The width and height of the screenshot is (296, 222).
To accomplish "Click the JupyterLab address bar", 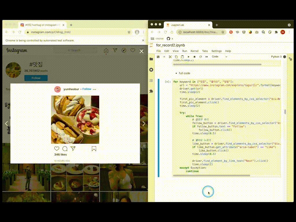I will [x=201, y=32].
